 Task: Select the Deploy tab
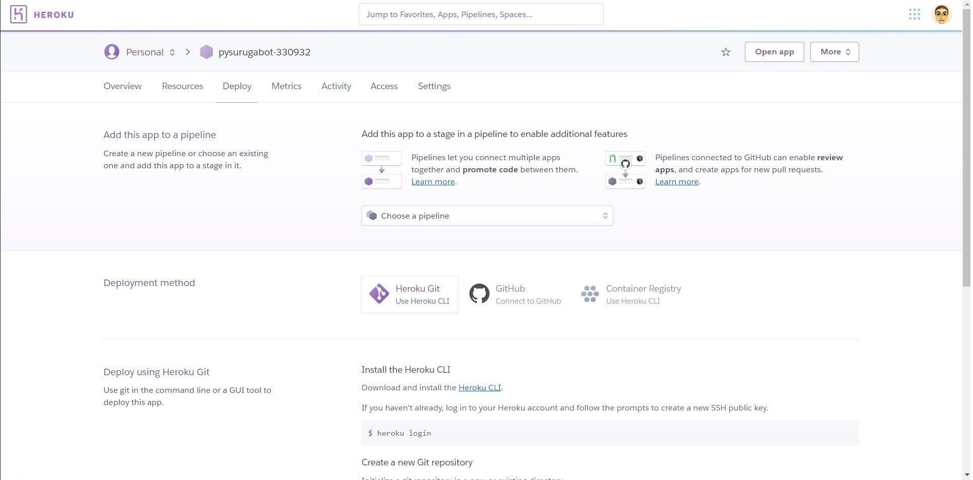coord(237,86)
